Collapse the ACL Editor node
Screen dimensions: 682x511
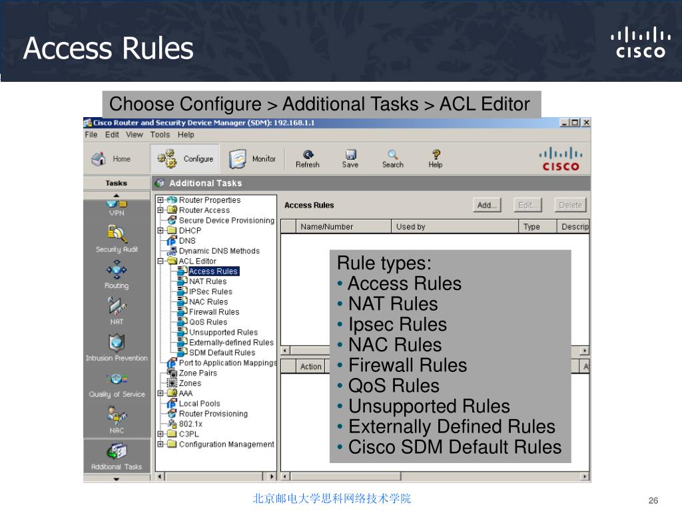coord(161,261)
